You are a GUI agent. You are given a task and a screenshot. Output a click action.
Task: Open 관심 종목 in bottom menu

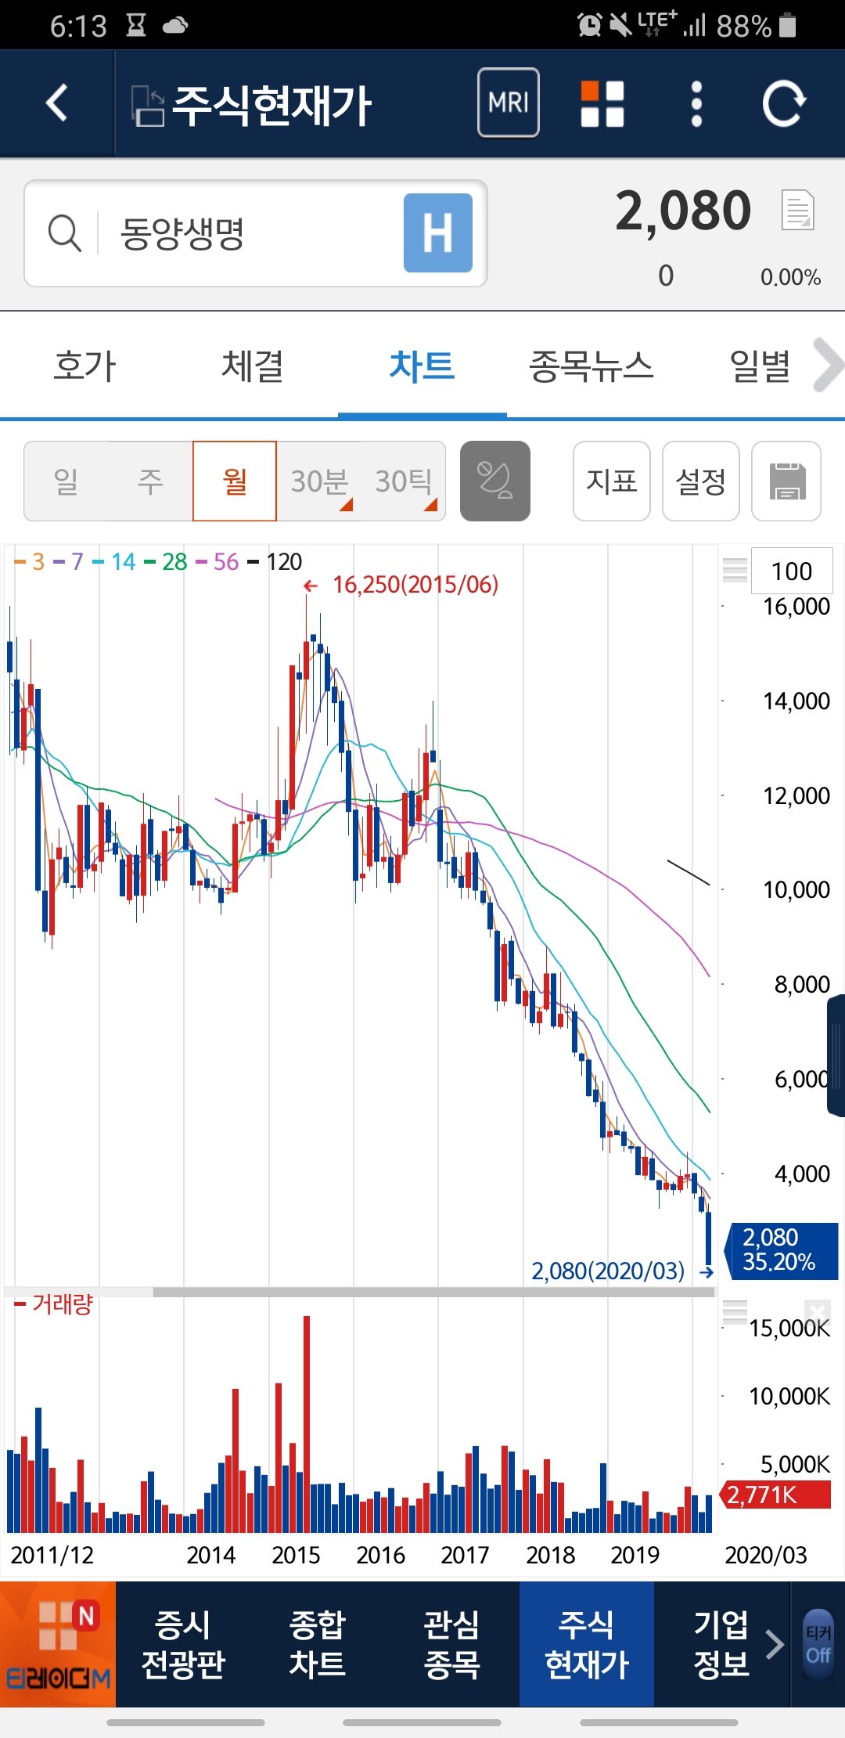pos(452,1644)
